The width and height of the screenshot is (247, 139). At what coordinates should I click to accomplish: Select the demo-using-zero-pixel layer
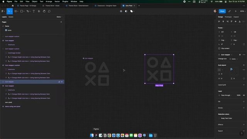click(13, 107)
